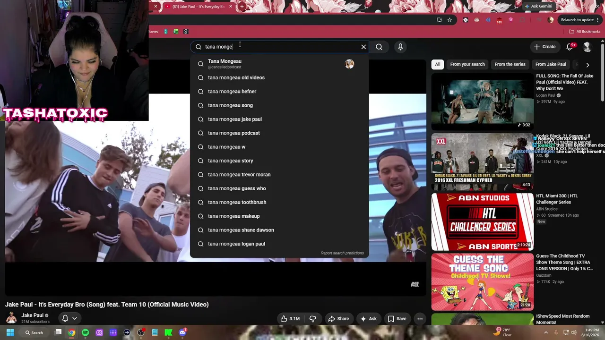605x340 pixels.
Task: Open the All Bookmarks folder
Action: [x=585, y=32]
